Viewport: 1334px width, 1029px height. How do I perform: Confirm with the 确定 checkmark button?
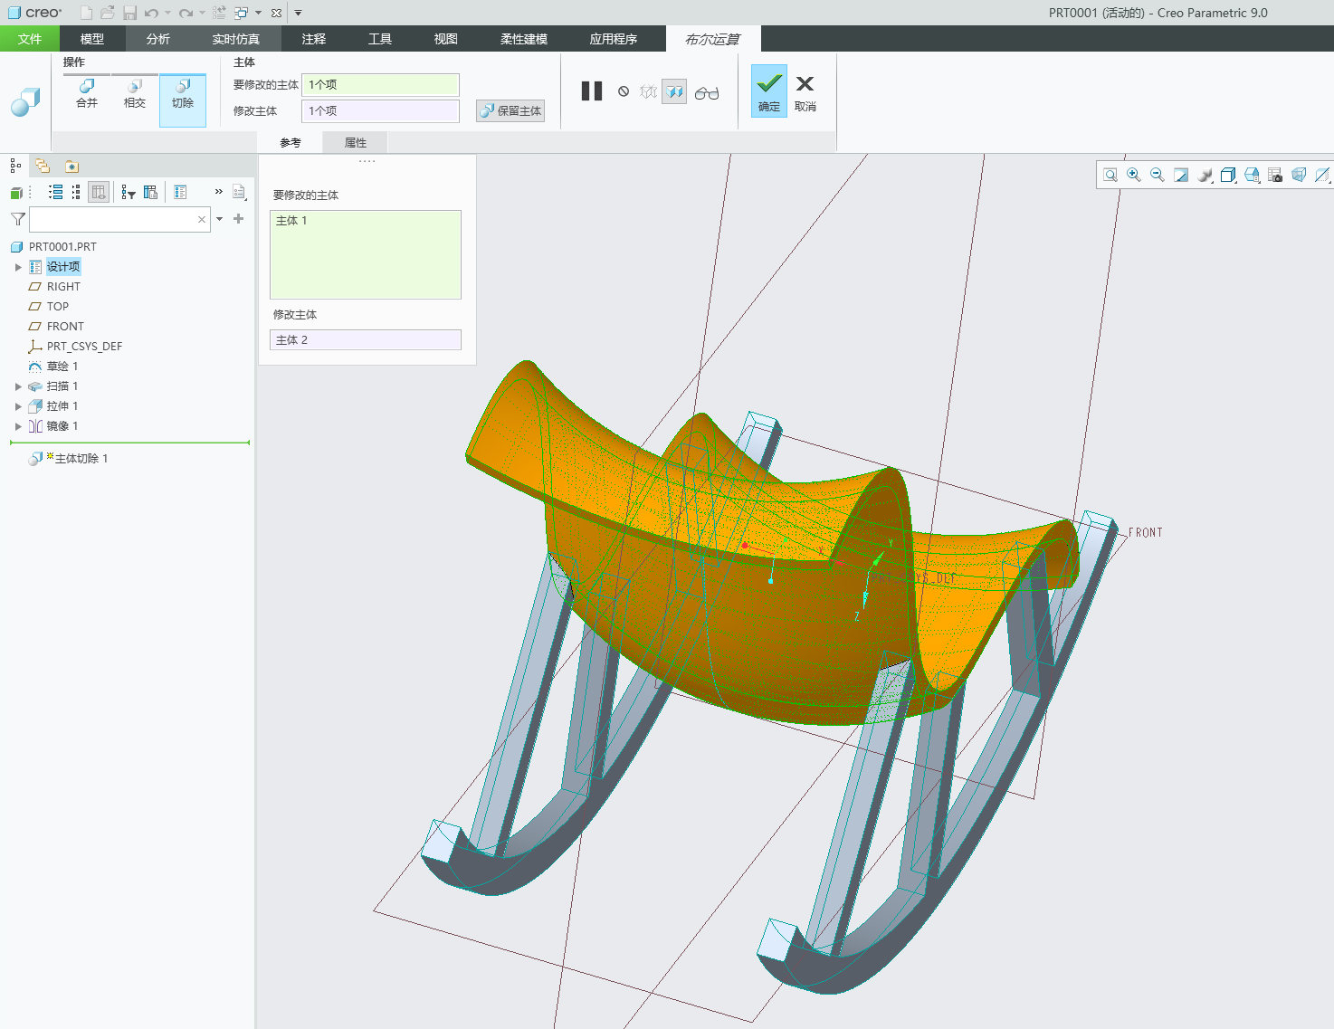pyautogui.click(x=769, y=91)
